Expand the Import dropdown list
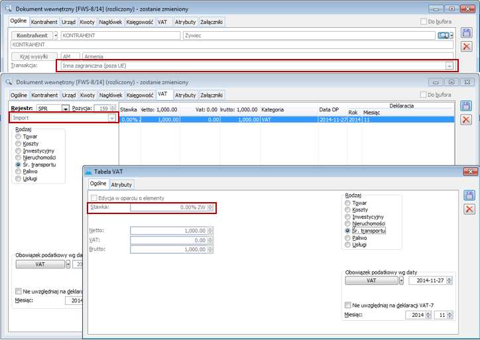This screenshot has height=340, width=480. pyautogui.click(x=112, y=118)
